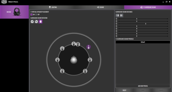Click the Reset button

(125, 90)
